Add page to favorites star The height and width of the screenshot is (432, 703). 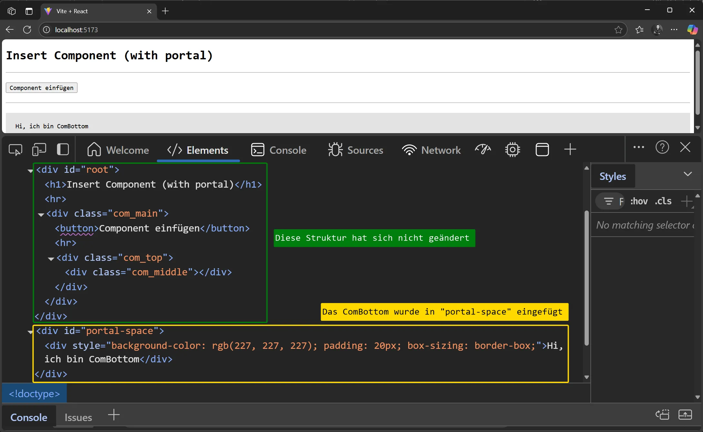618,30
